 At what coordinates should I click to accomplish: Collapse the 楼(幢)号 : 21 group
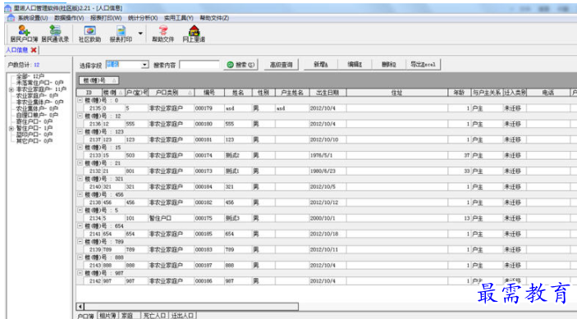tap(80, 163)
